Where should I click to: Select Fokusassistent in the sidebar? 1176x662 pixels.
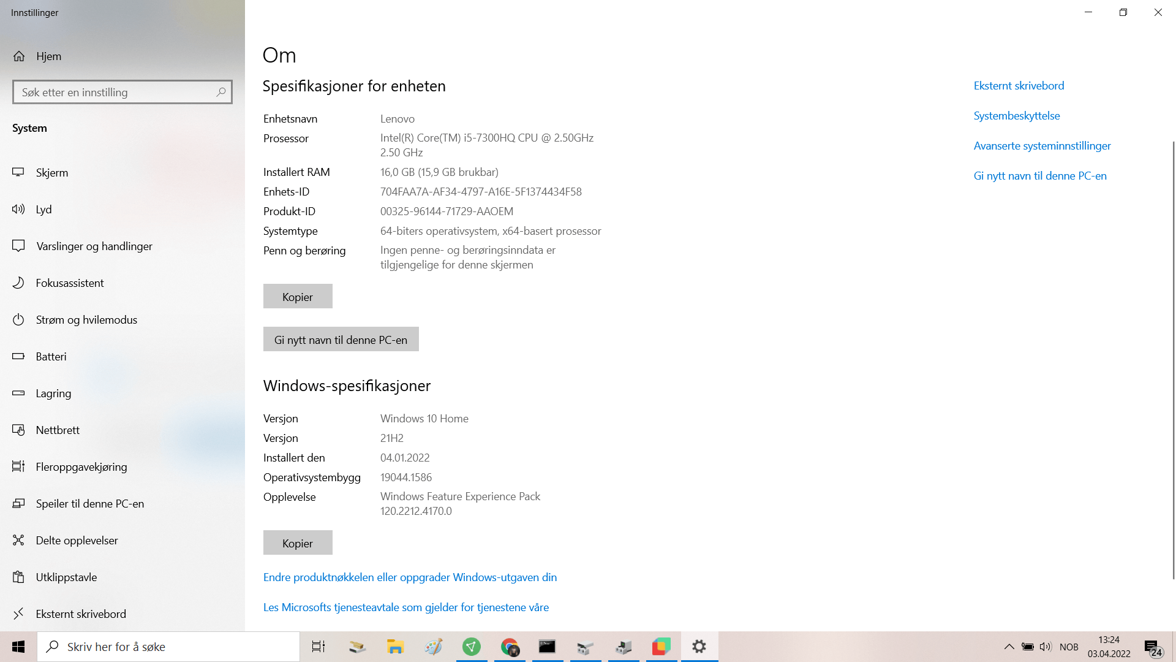(x=69, y=283)
